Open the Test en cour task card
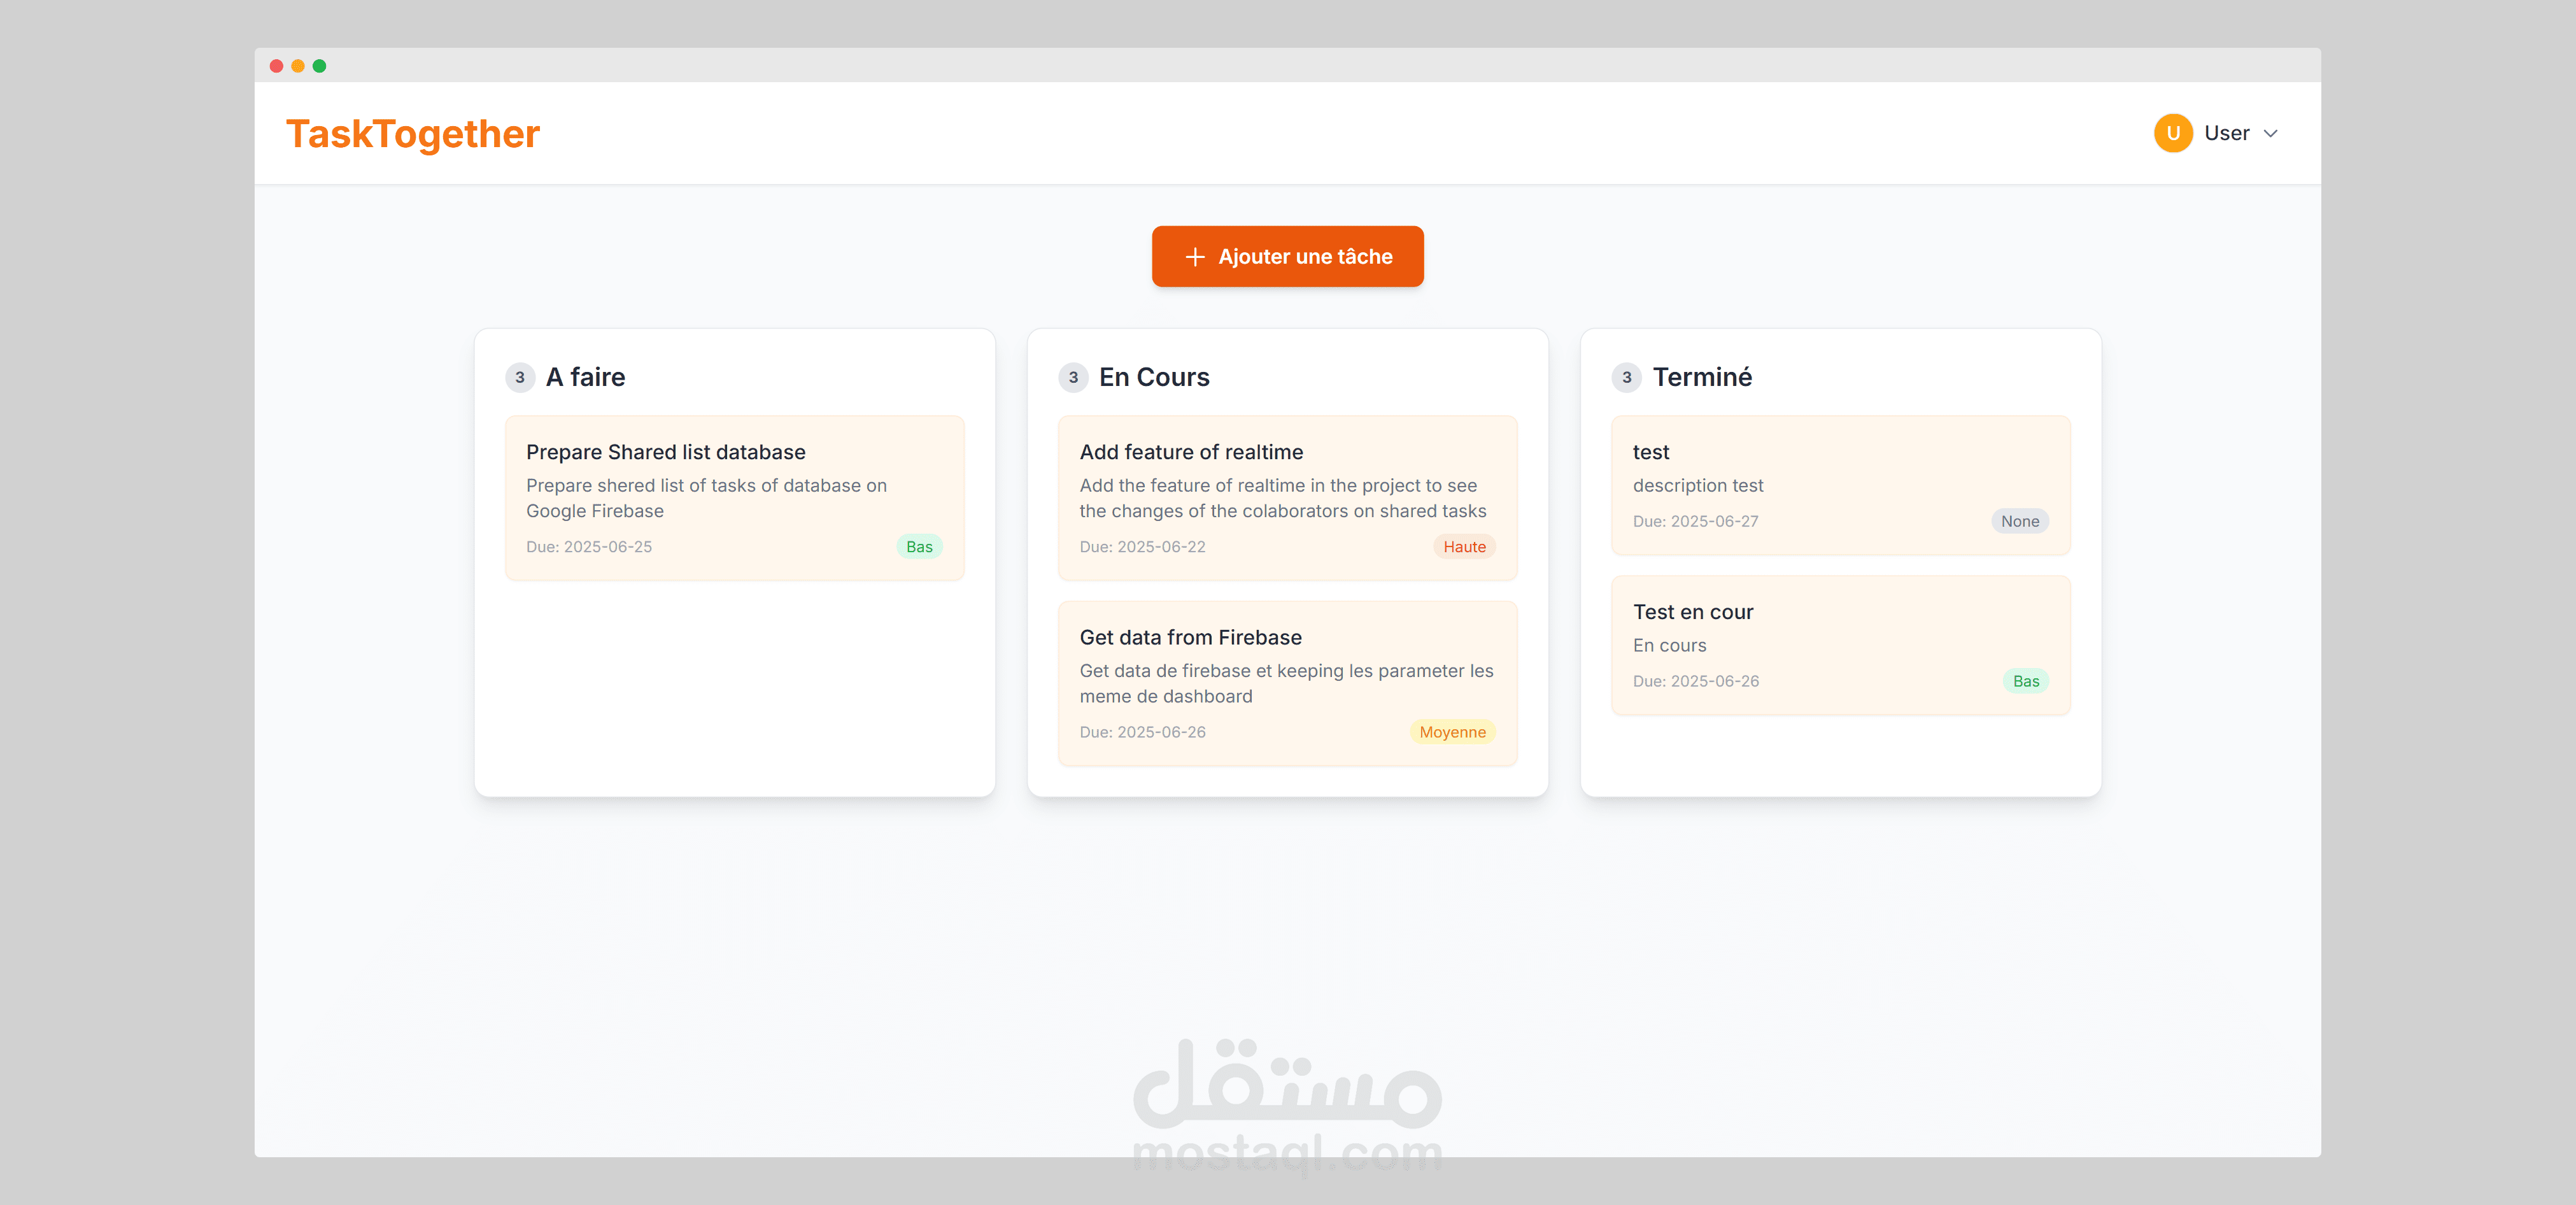The height and width of the screenshot is (1205, 2576). [1840, 645]
